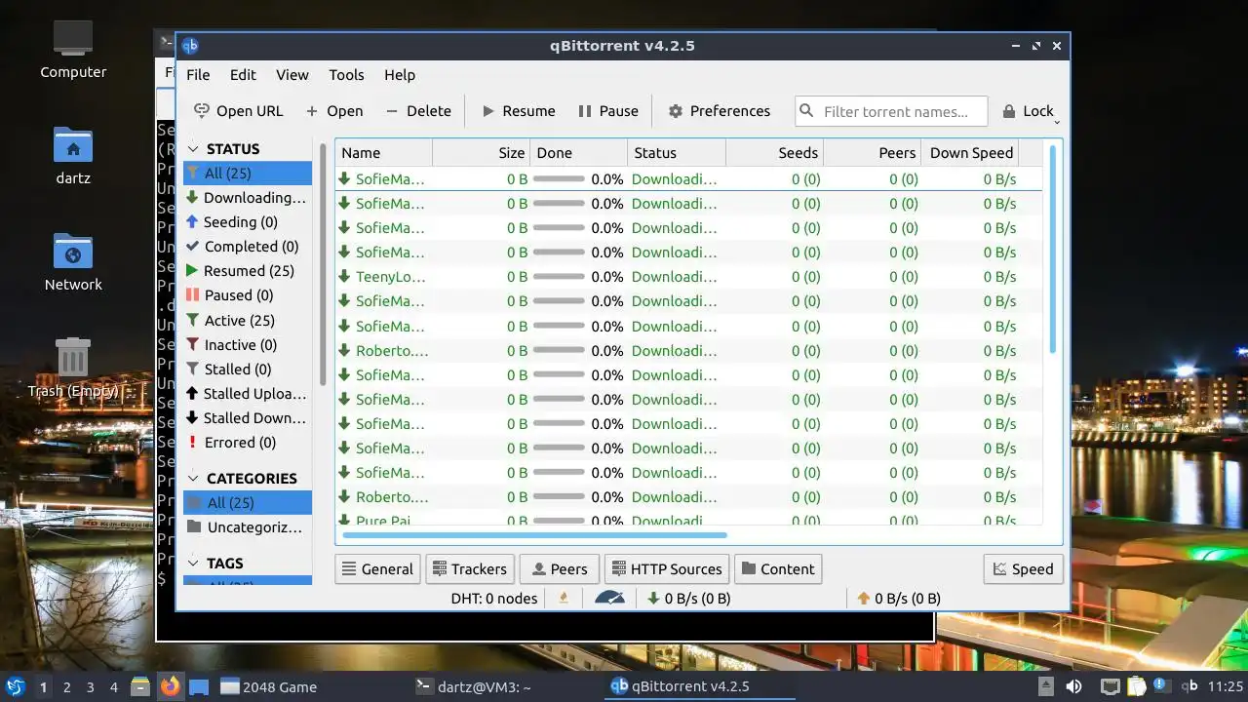Open the Computer desktop icon
Image resolution: width=1248 pixels, height=702 pixels.
pos(73,49)
